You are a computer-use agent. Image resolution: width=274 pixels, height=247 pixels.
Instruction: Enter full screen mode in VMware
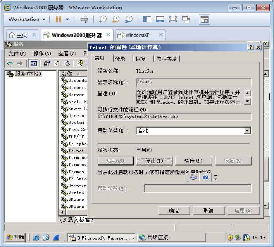(173, 19)
